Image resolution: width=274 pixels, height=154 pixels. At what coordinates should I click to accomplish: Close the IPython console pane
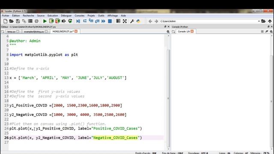pyautogui.click(x=272, y=27)
